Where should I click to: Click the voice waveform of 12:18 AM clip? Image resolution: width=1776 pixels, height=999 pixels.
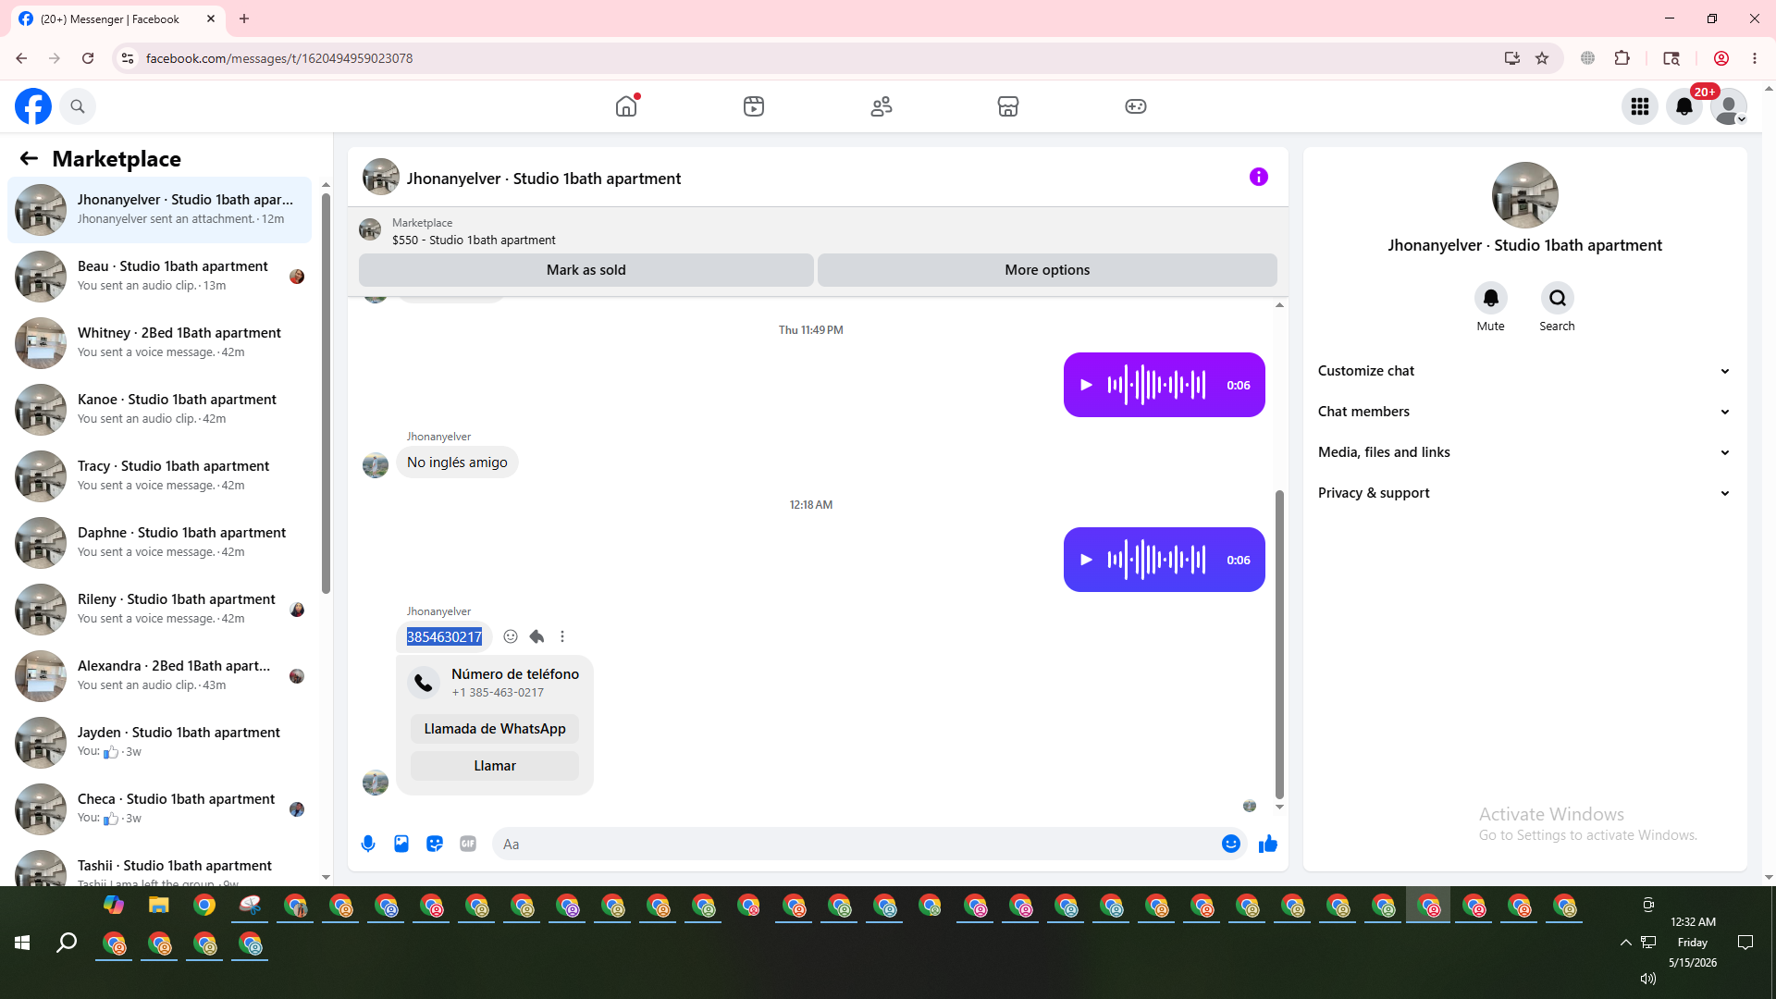tap(1156, 560)
